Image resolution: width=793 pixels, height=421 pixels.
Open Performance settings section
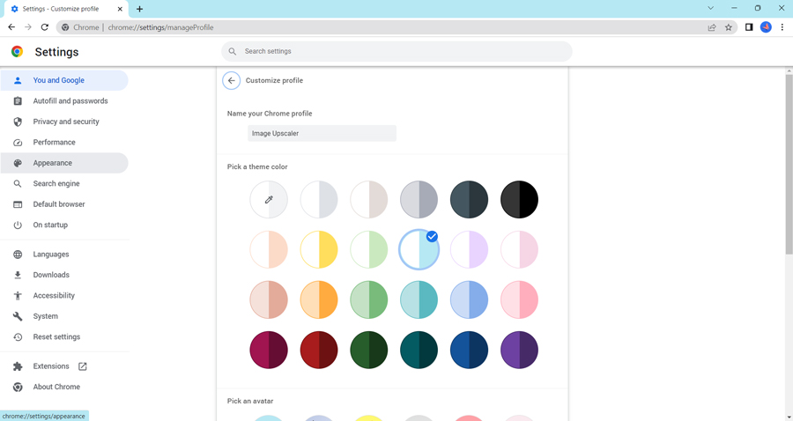click(x=64, y=143)
